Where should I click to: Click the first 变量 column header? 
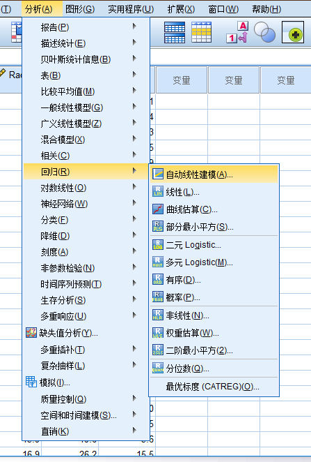click(x=182, y=80)
